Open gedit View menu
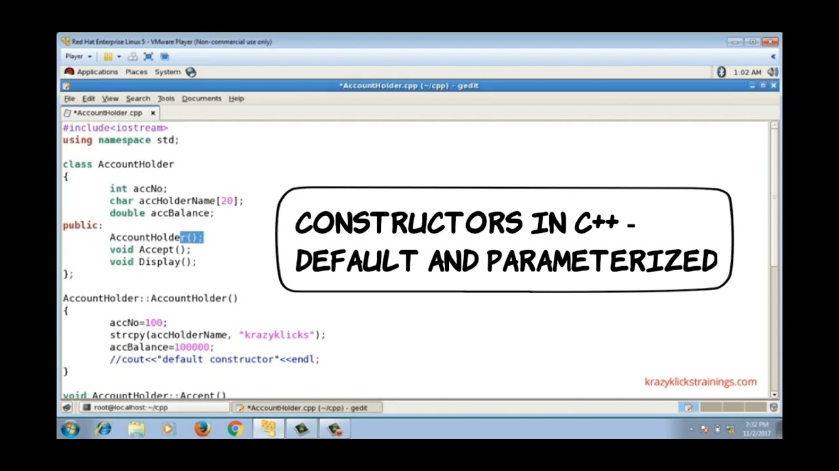The height and width of the screenshot is (471, 839). click(x=110, y=99)
